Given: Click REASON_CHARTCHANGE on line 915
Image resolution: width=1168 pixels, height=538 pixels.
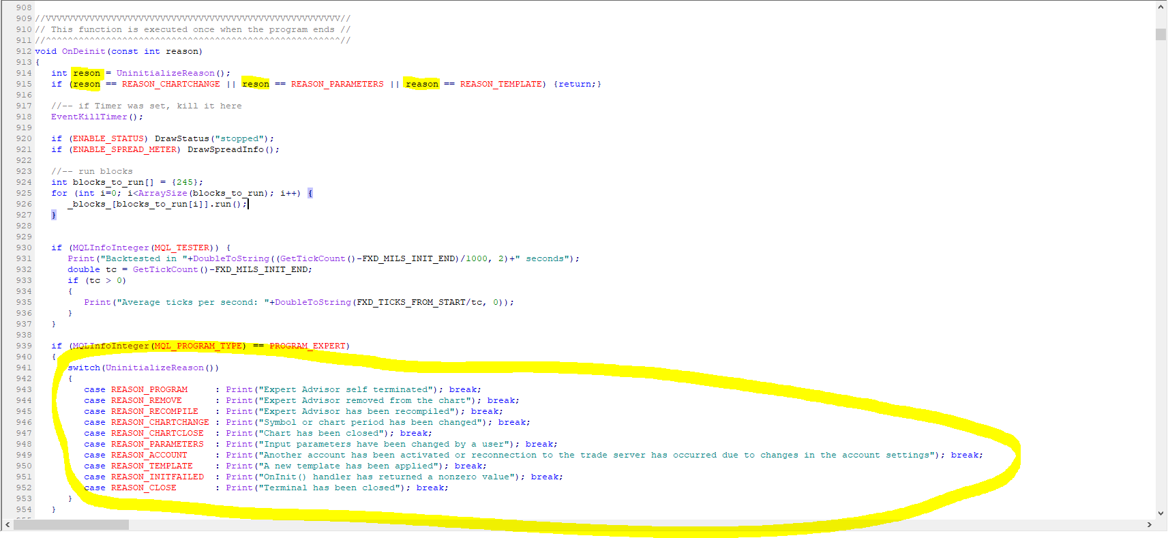Looking at the screenshot, I should pos(171,84).
